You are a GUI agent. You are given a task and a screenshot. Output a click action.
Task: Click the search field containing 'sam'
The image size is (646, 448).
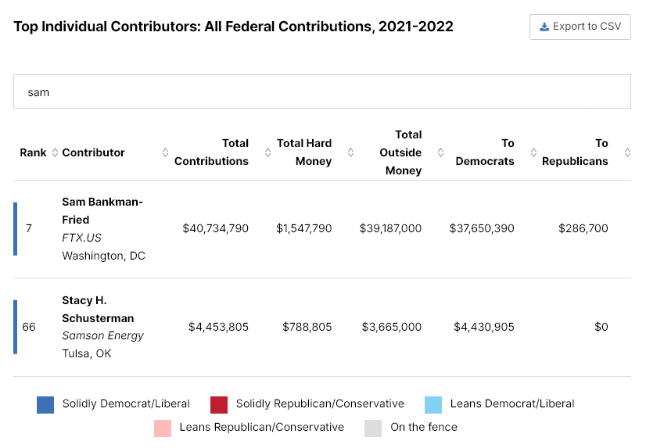(x=321, y=91)
